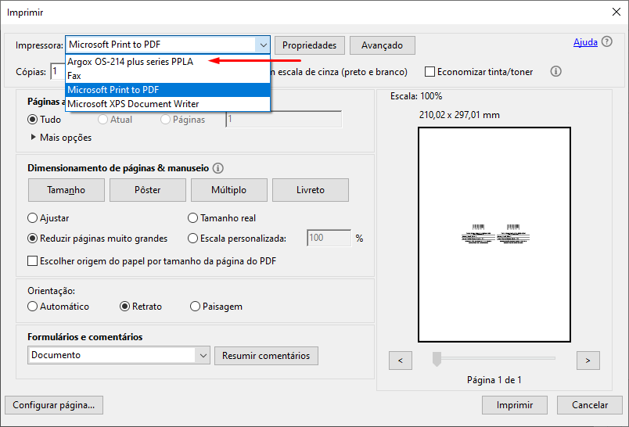Viewport: 629px width, 427px height.
Task: Click the Pôster button
Action: pyautogui.click(x=148, y=190)
